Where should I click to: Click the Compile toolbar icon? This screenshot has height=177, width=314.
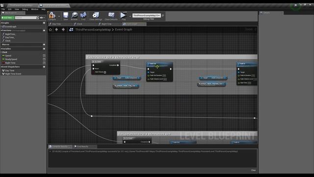click(x=52, y=15)
